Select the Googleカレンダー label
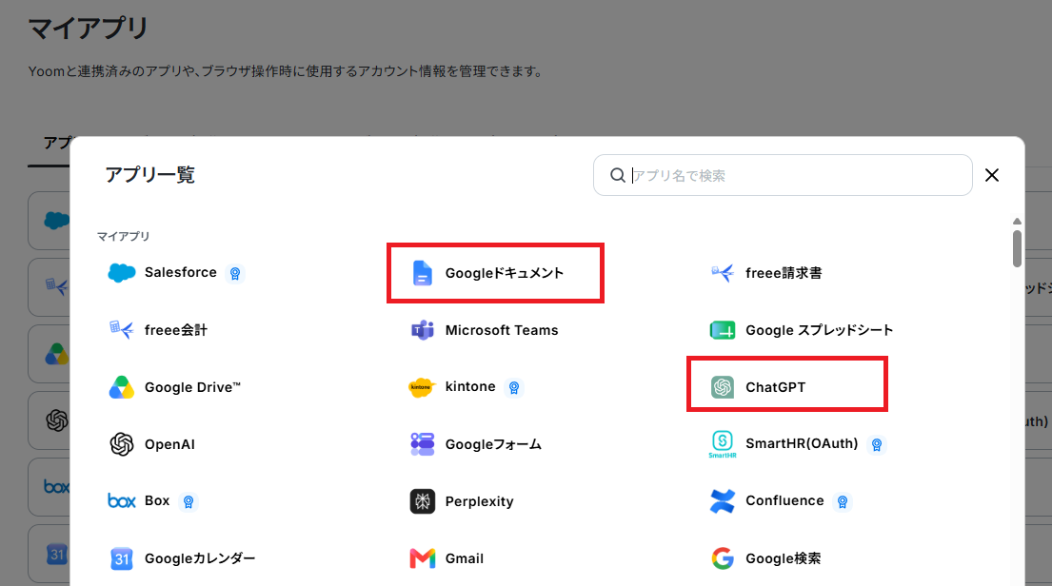The height and width of the screenshot is (586, 1052). coord(200,558)
